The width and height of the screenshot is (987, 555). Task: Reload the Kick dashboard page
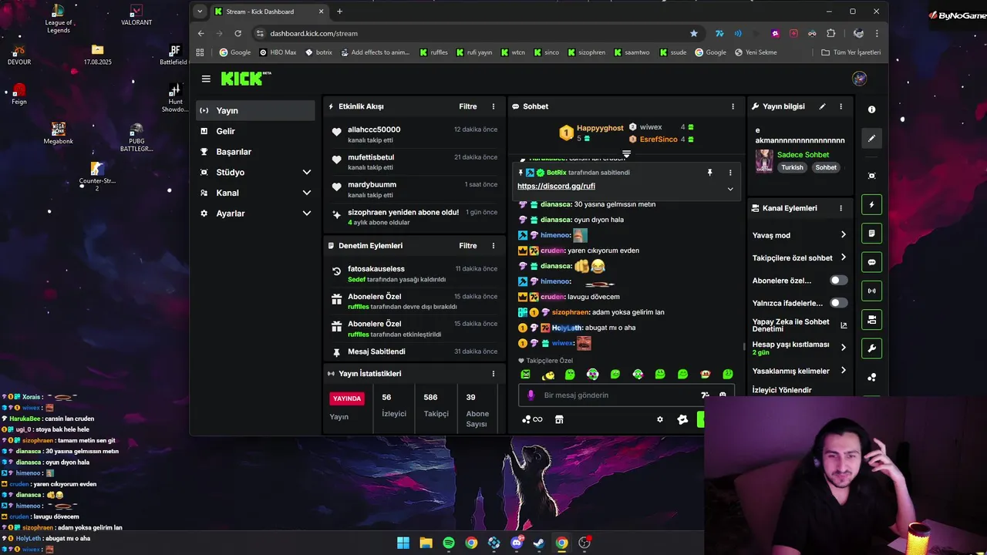pyautogui.click(x=237, y=33)
